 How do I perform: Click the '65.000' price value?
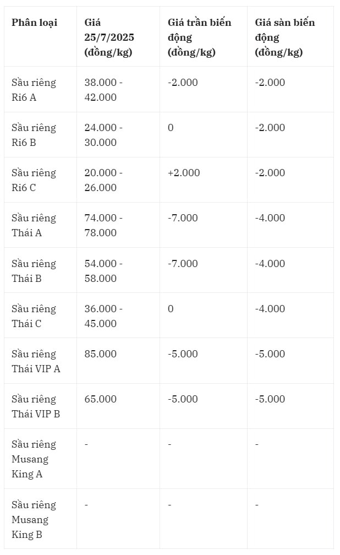point(101,399)
